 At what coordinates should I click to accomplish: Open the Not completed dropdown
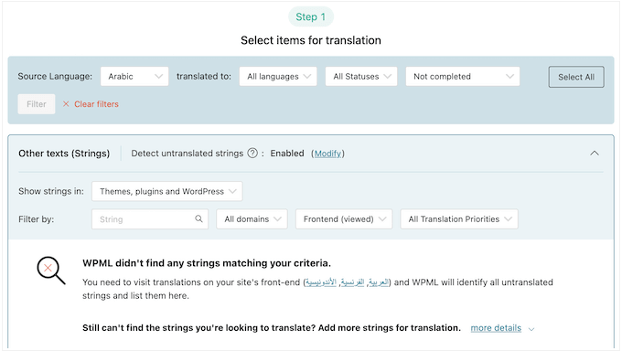point(463,77)
